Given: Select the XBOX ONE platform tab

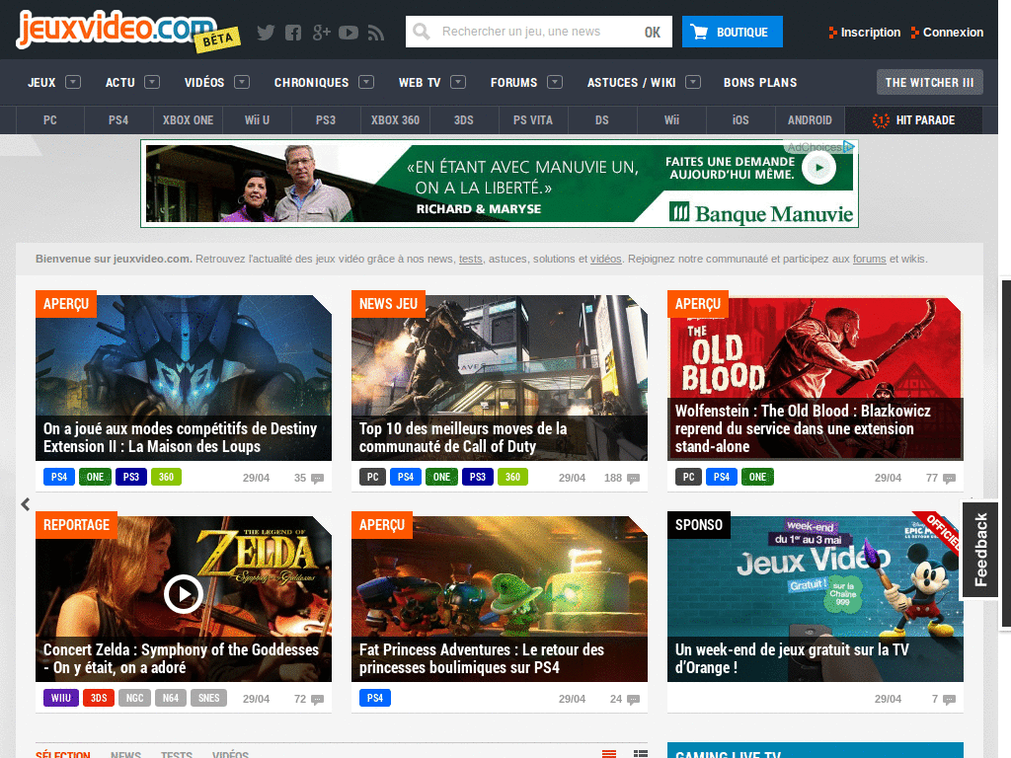Looking at the screenshot, I should pos(188,119).
